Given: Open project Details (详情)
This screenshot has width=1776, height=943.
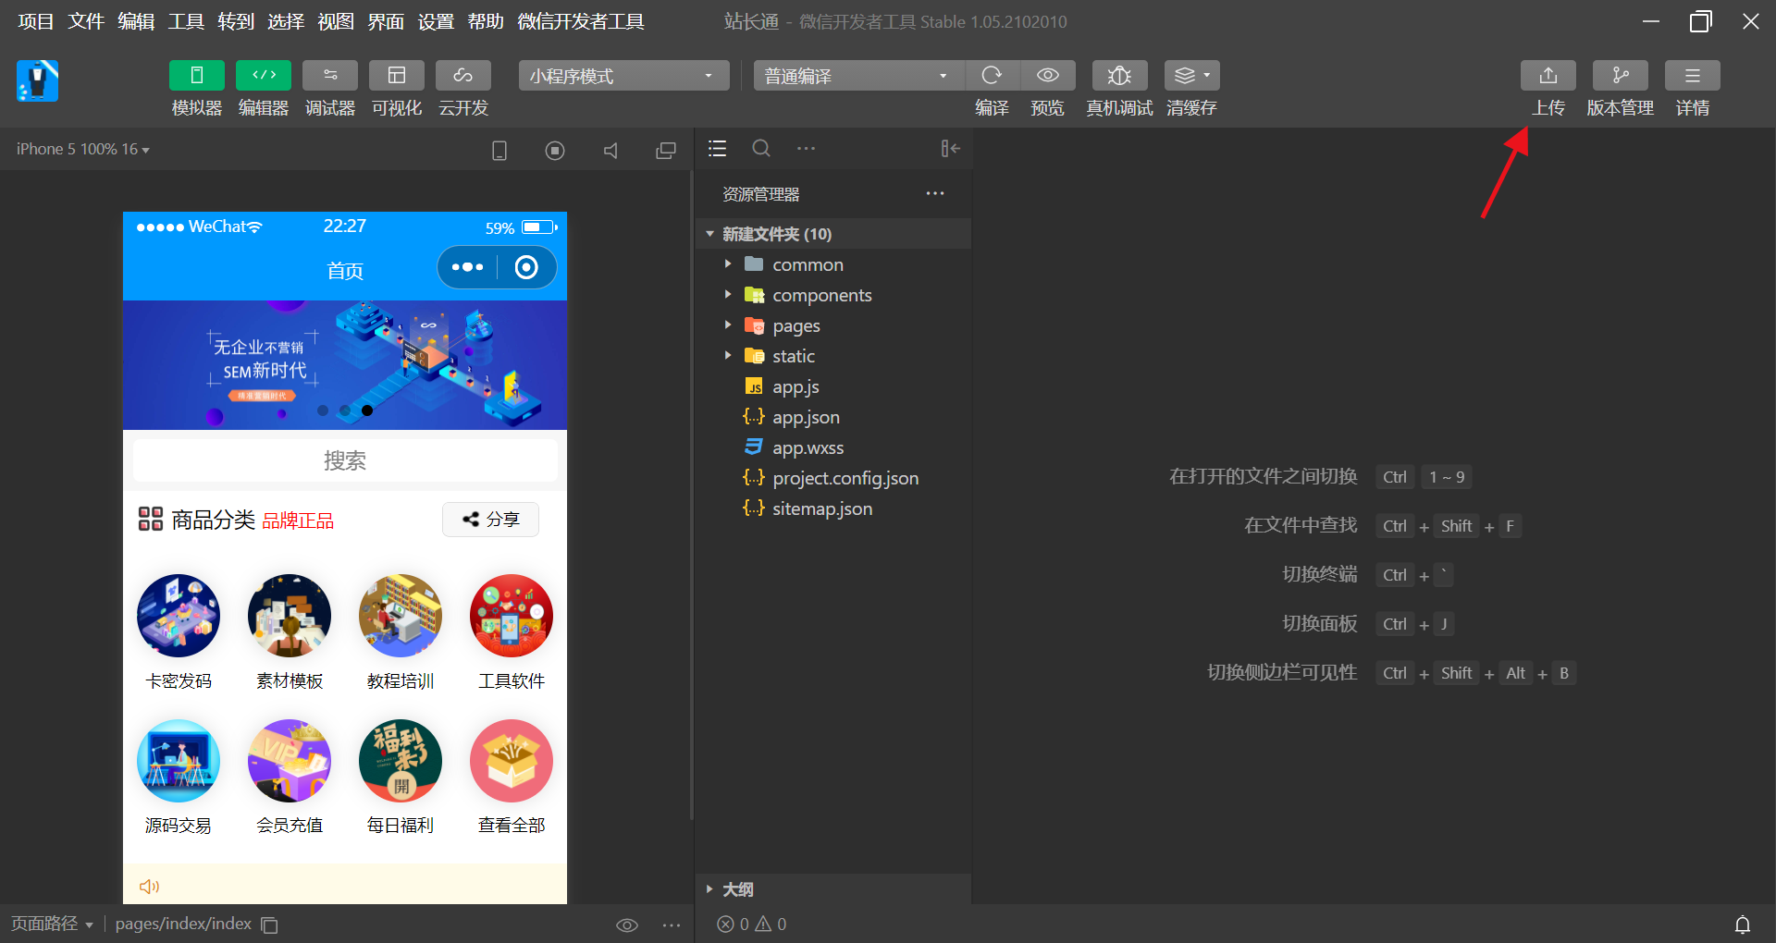Looking at the screenshot, I should click(1693, 76).
